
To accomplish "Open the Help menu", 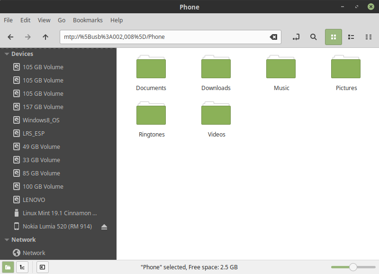I will (x=117, y=20).
